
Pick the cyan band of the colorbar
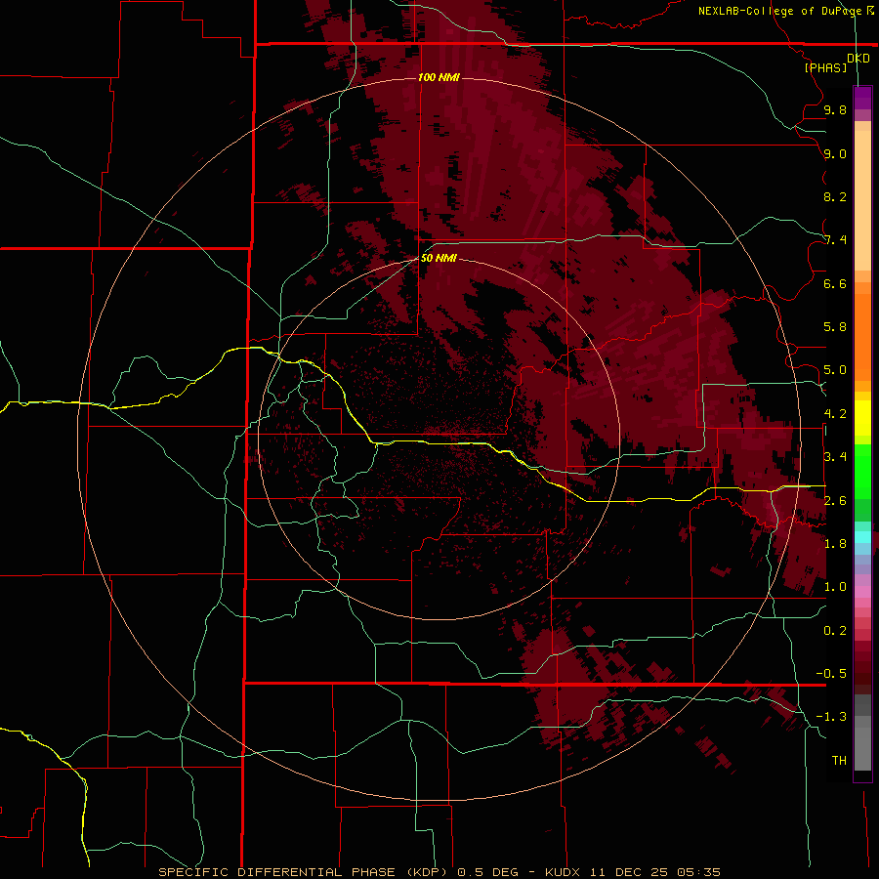[x=862, y=537]
